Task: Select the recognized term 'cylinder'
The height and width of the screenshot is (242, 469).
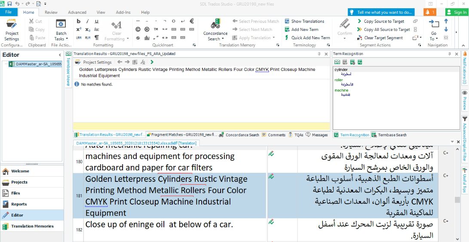Action: pyautogui.click(x=341, y=70)
